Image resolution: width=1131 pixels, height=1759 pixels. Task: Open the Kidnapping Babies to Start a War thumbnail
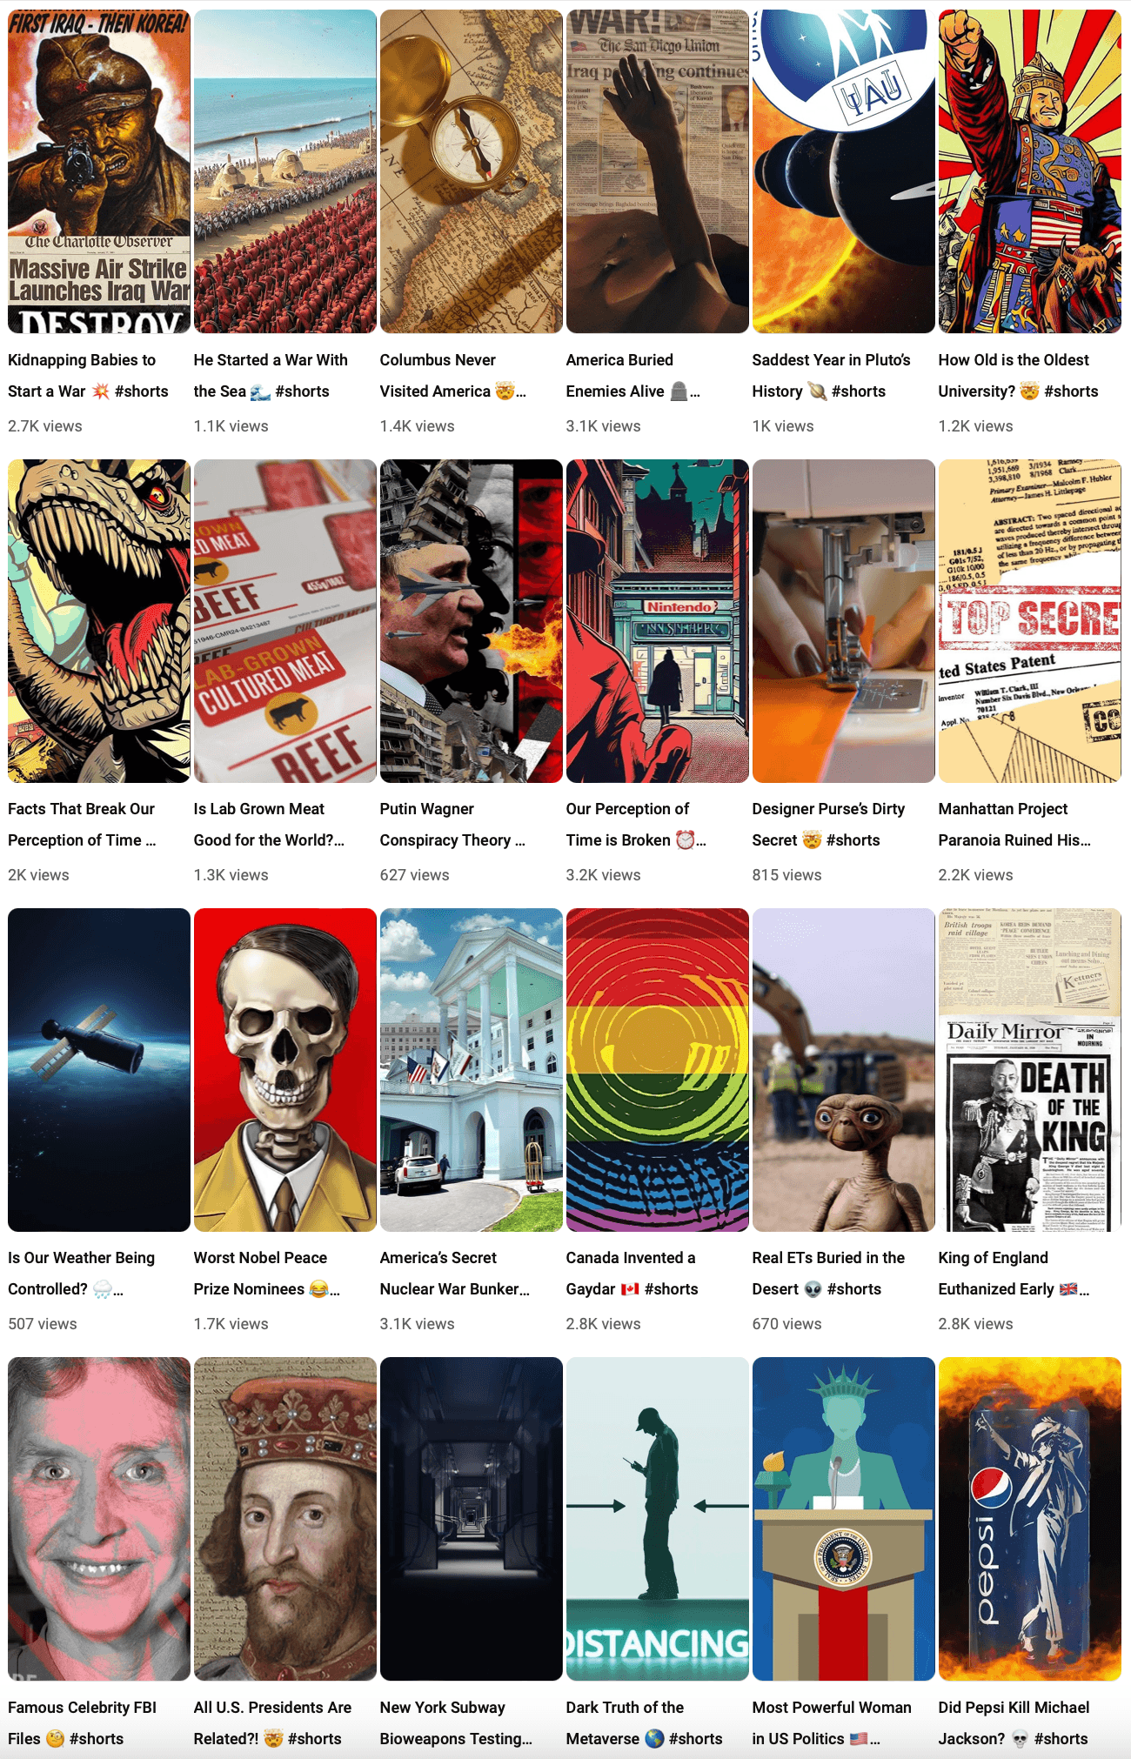(99, 171)
